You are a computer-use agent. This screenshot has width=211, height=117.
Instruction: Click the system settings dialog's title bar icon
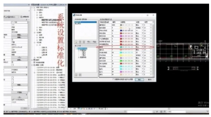pos(74,15)
